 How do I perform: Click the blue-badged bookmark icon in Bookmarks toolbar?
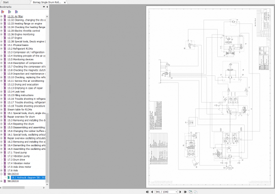16,12
